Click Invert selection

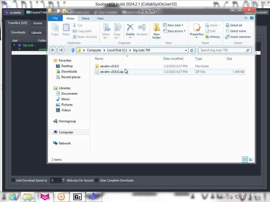(x=238, y=37)
